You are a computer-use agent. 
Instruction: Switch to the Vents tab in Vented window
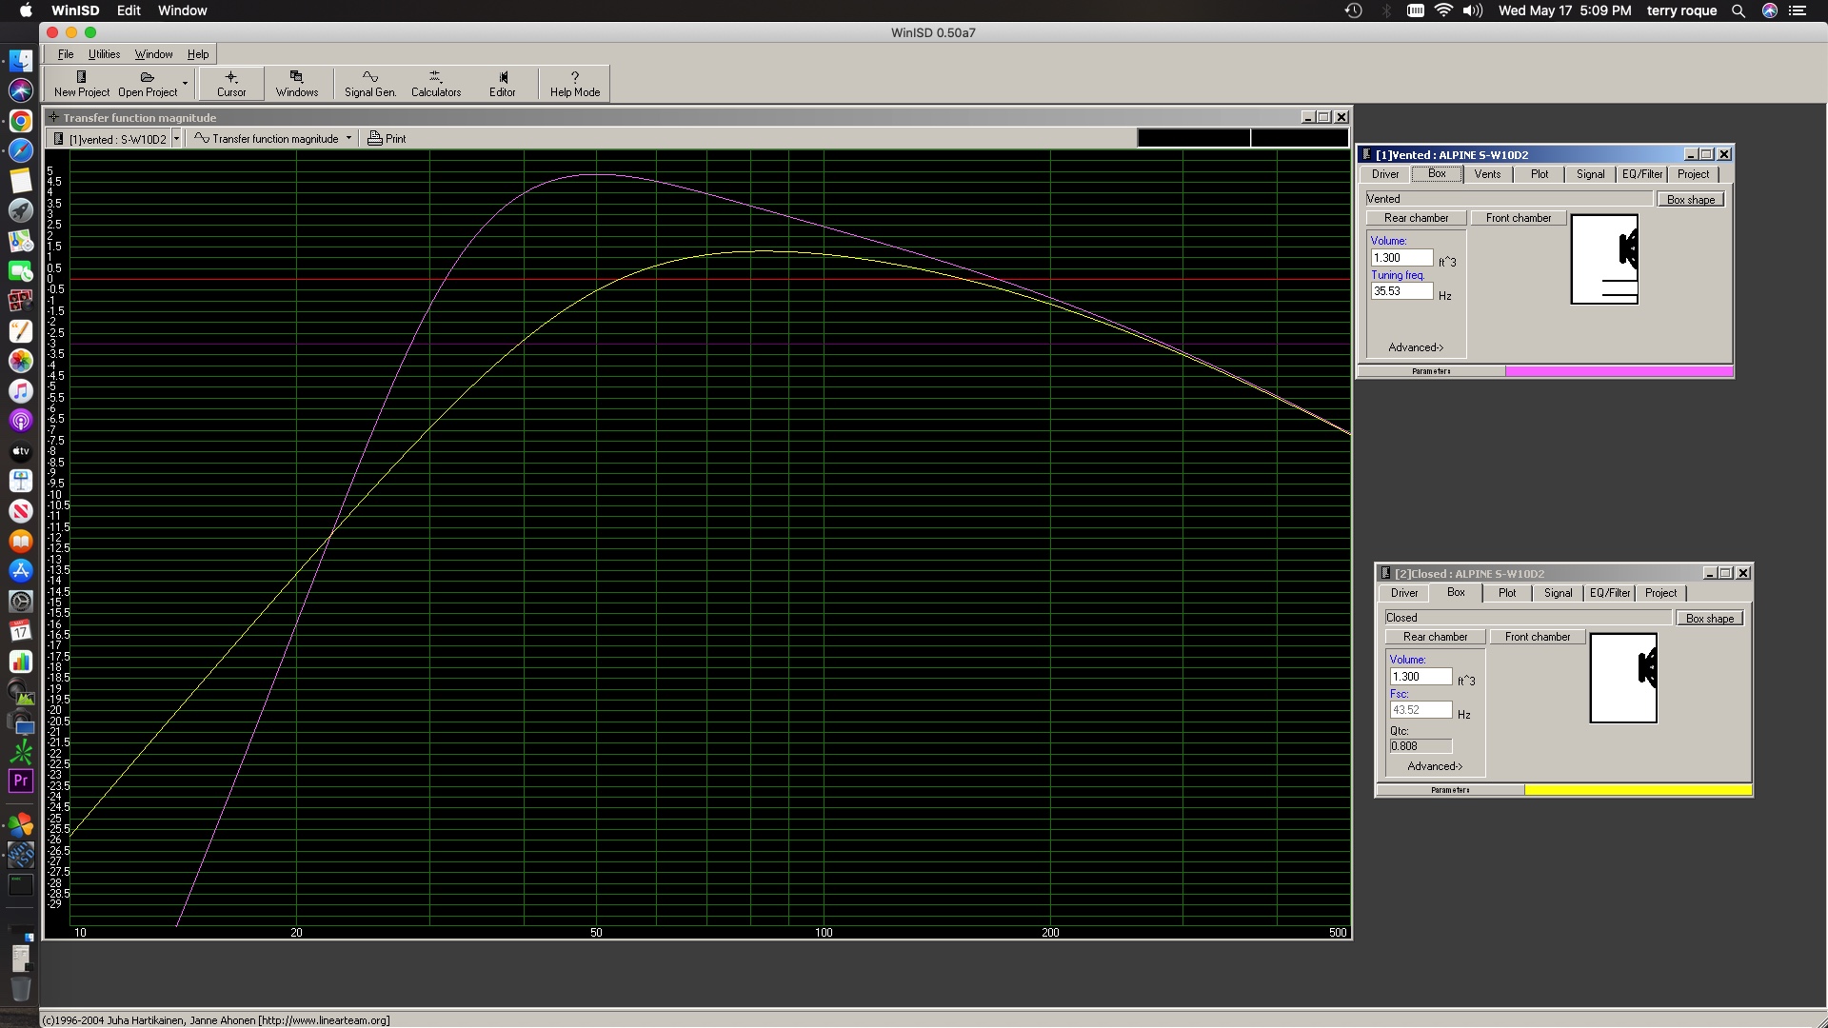click(1486, 174)
